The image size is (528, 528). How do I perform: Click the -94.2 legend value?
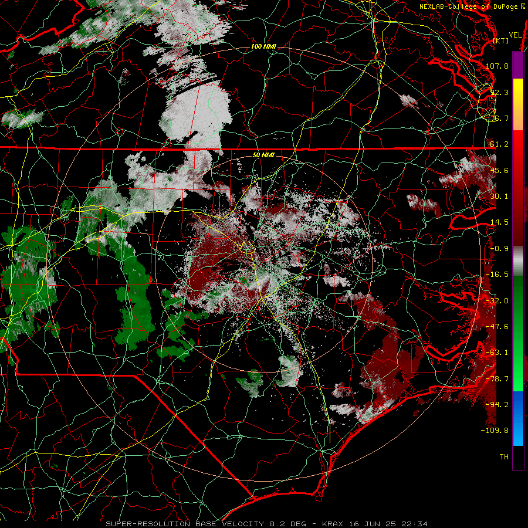[x=497, y=405]
